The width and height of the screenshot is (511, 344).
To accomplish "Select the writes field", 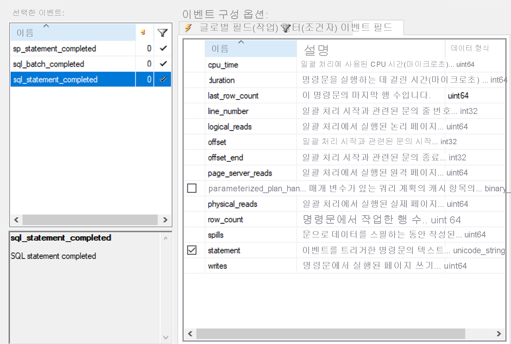I will pyautogui.click(x=217, y=266).
